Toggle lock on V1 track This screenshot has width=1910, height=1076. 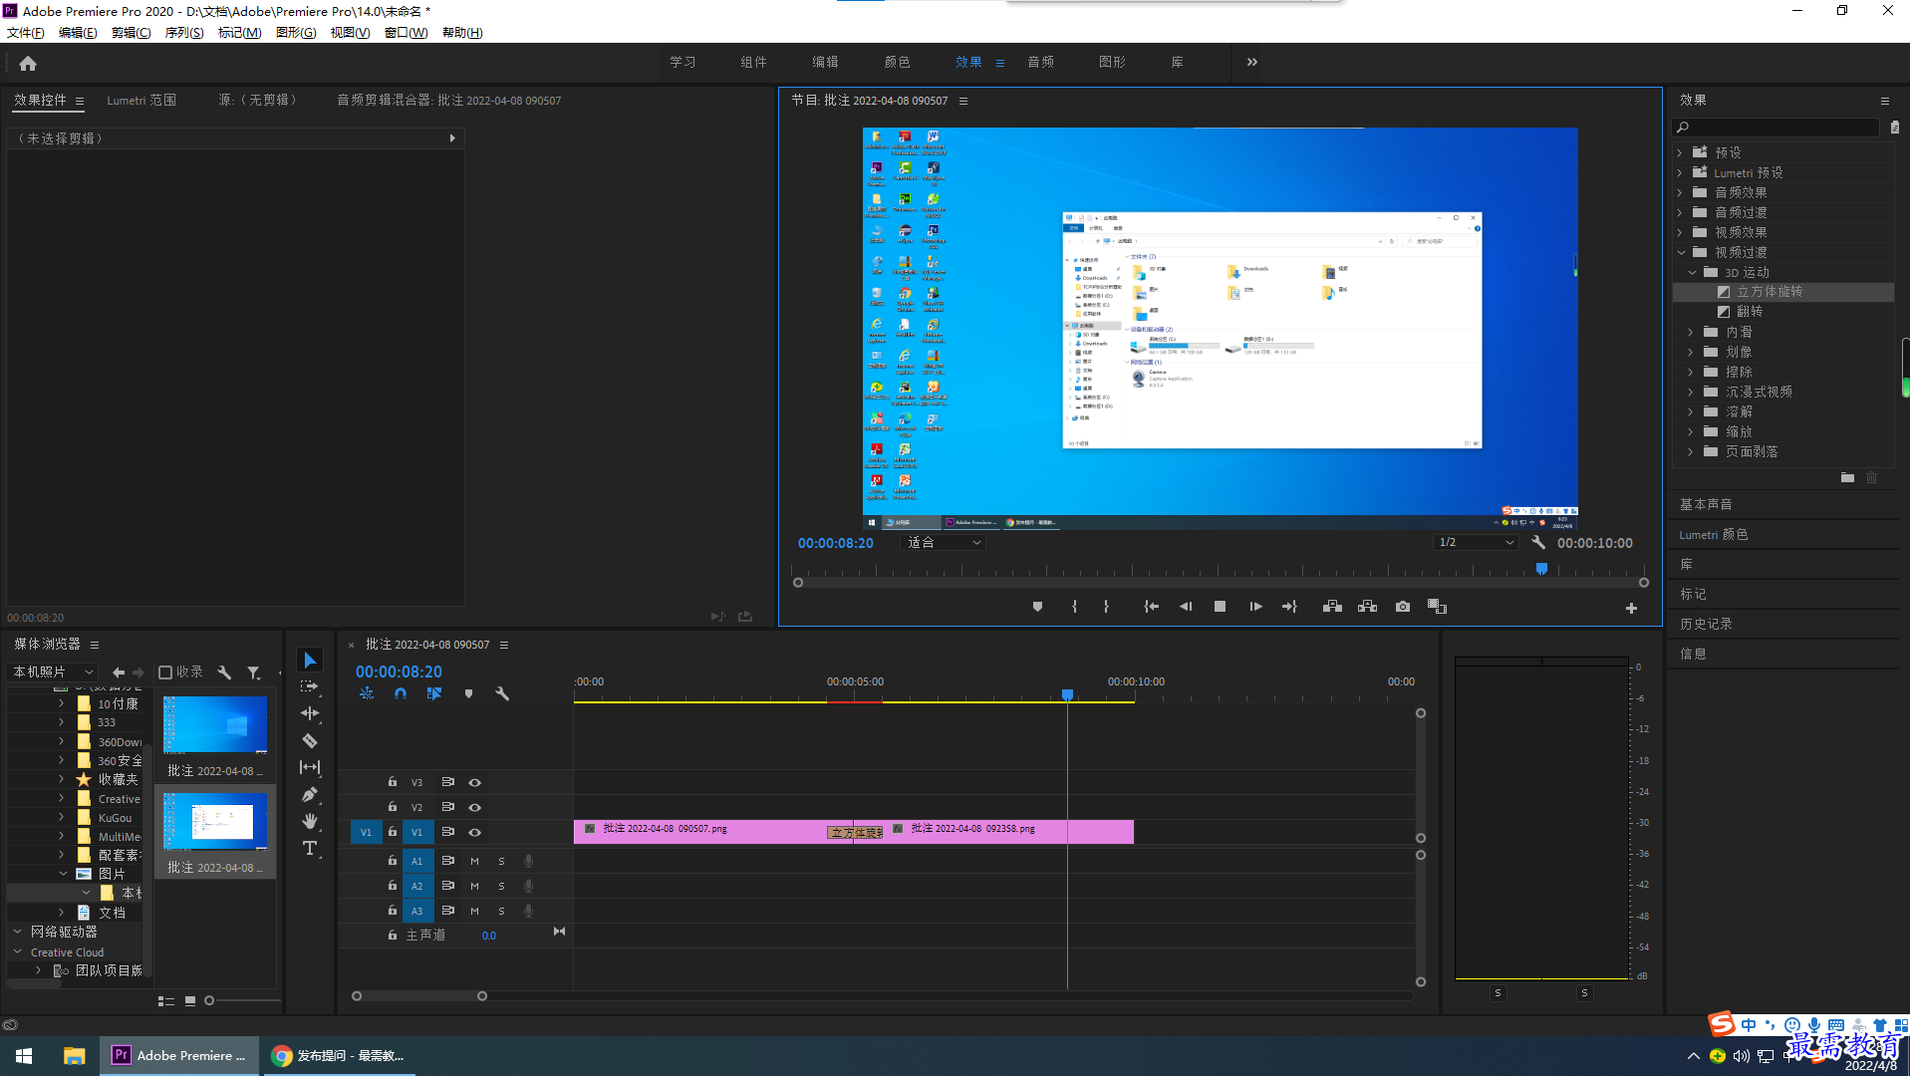tap(393, 832)
